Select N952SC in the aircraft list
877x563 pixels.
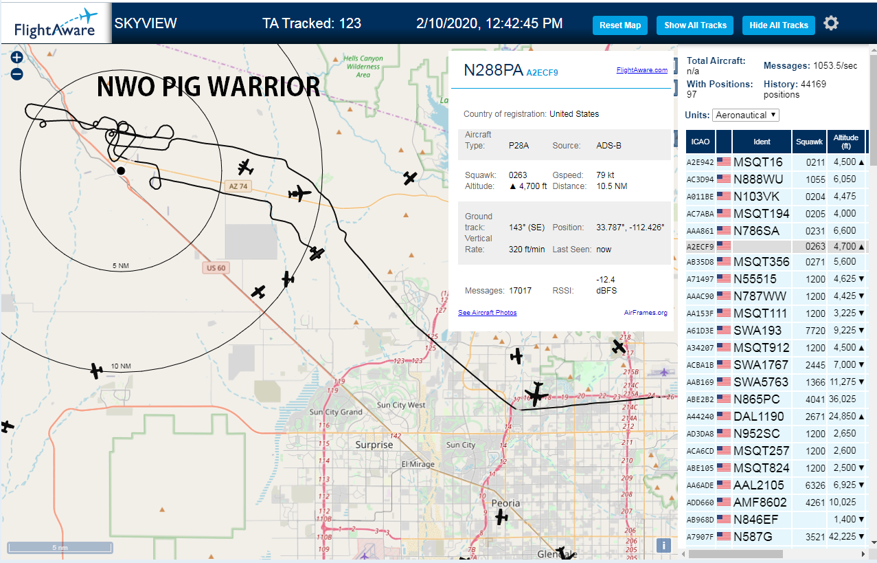pos(757,434)
